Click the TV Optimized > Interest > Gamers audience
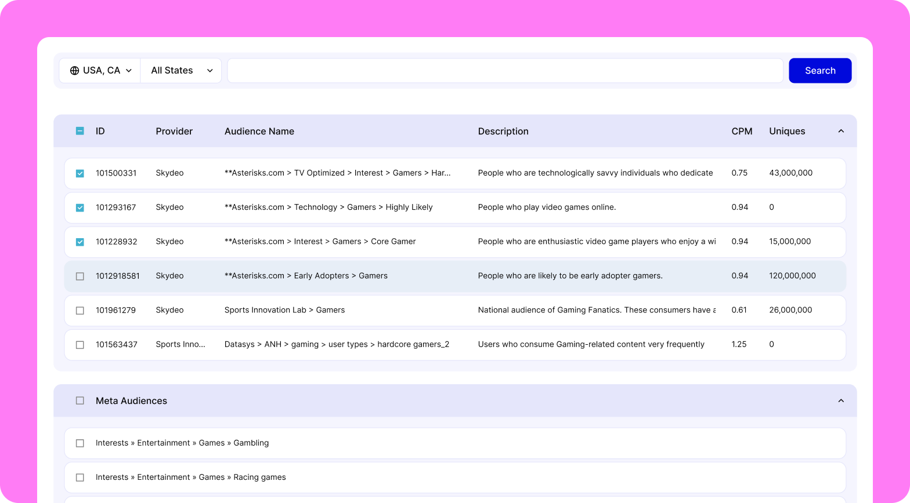910x503 pixels. coord(337,173)
